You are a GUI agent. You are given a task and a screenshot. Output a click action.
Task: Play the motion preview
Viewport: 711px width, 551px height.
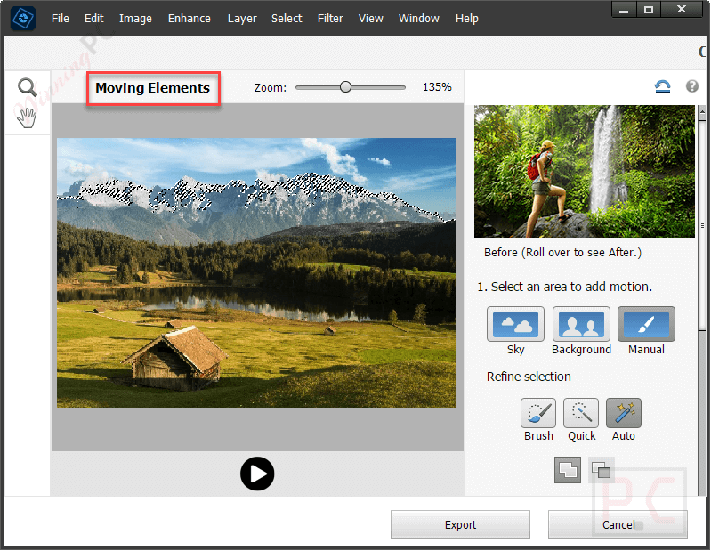tap(257, 474)
